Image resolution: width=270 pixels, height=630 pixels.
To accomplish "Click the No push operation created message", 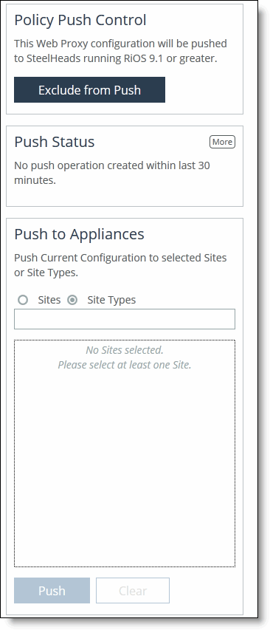I will click(x=112, y=173).
